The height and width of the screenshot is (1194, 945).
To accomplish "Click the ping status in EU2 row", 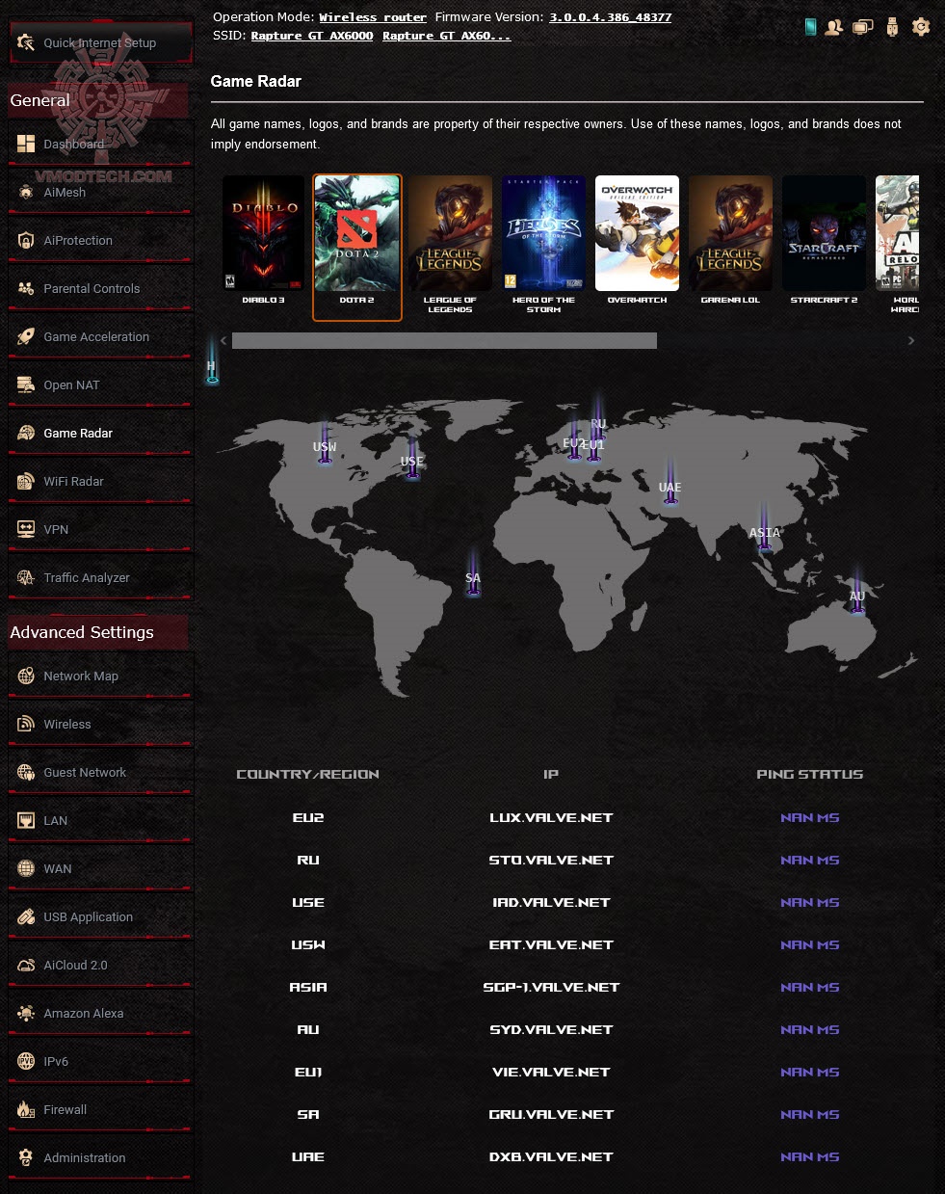I will tap(810, 817).
